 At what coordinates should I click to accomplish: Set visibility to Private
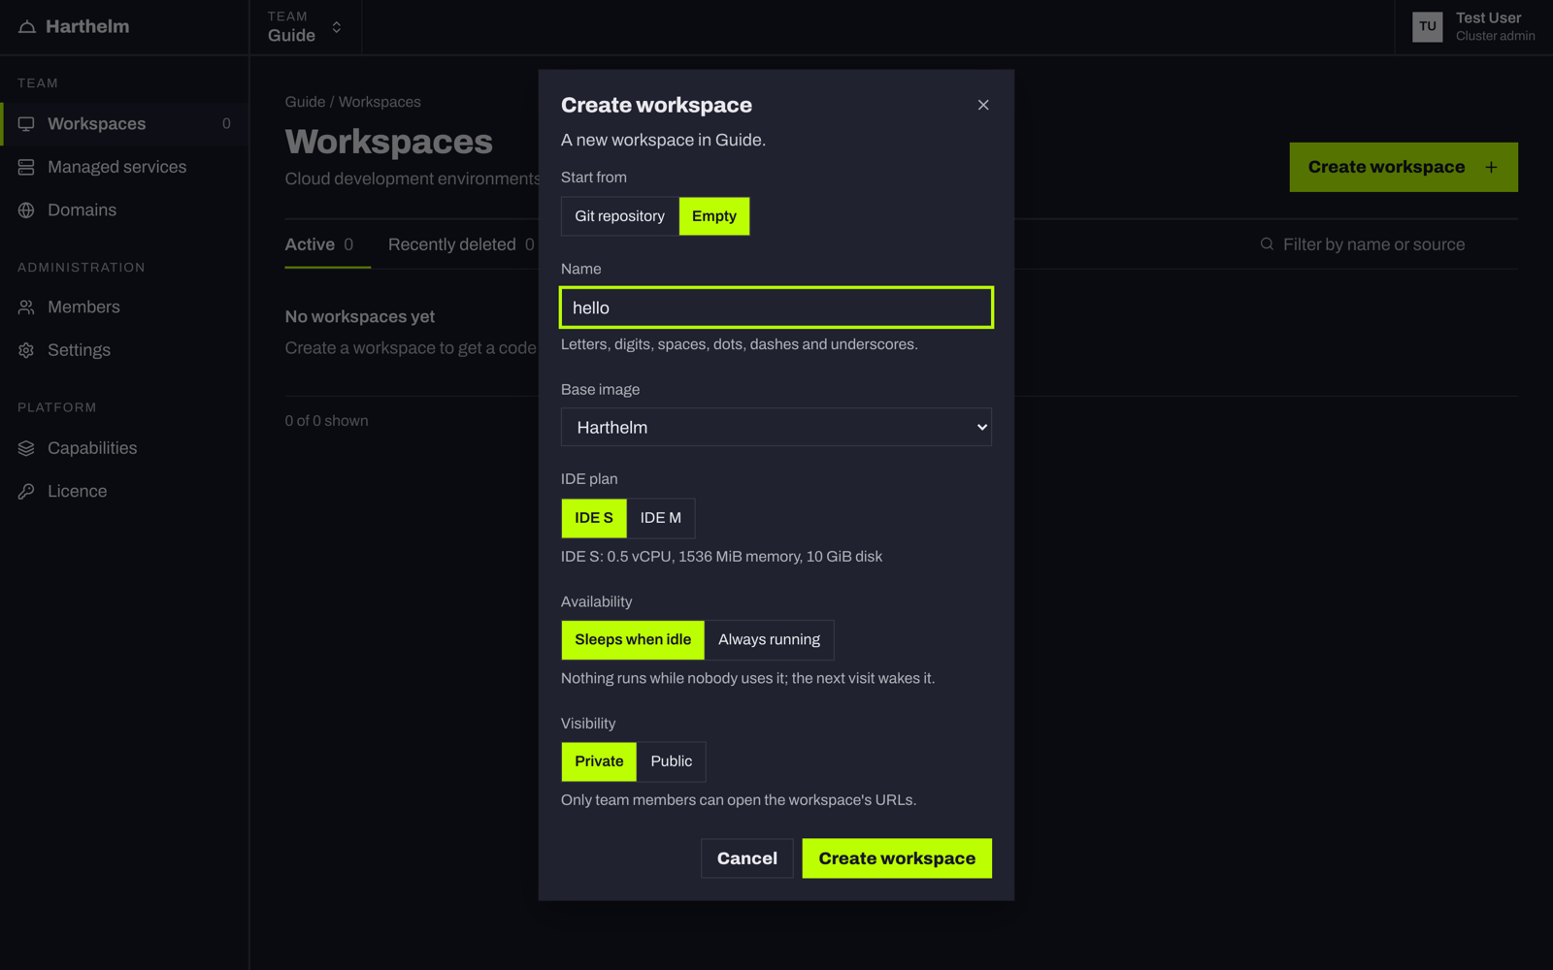click(x=599, y=761)
